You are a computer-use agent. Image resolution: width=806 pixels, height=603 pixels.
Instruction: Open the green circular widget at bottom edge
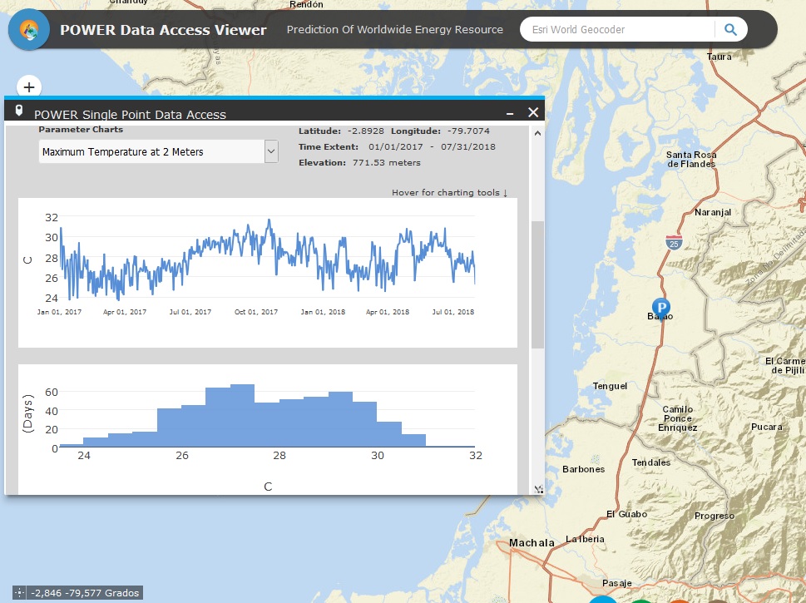(640, 600)
